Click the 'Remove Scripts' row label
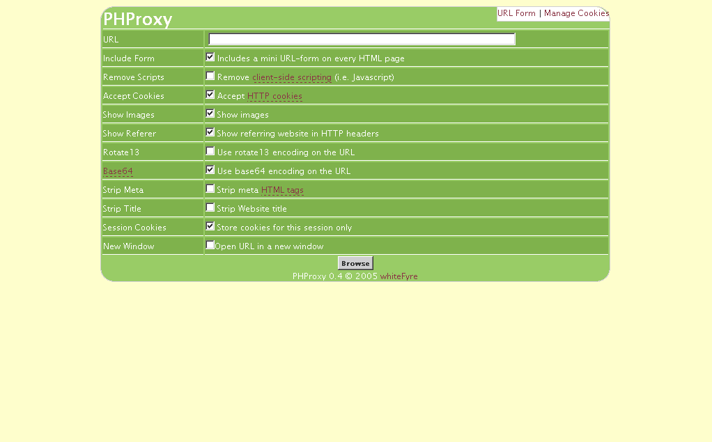Screen dimensions: 712x442 (134, 77)
